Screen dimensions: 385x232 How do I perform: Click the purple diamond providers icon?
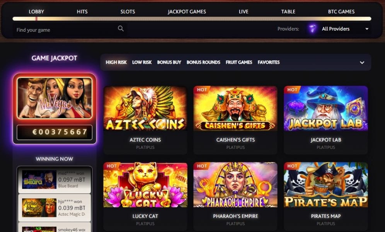pyautogui.click(x=312, y=29)
